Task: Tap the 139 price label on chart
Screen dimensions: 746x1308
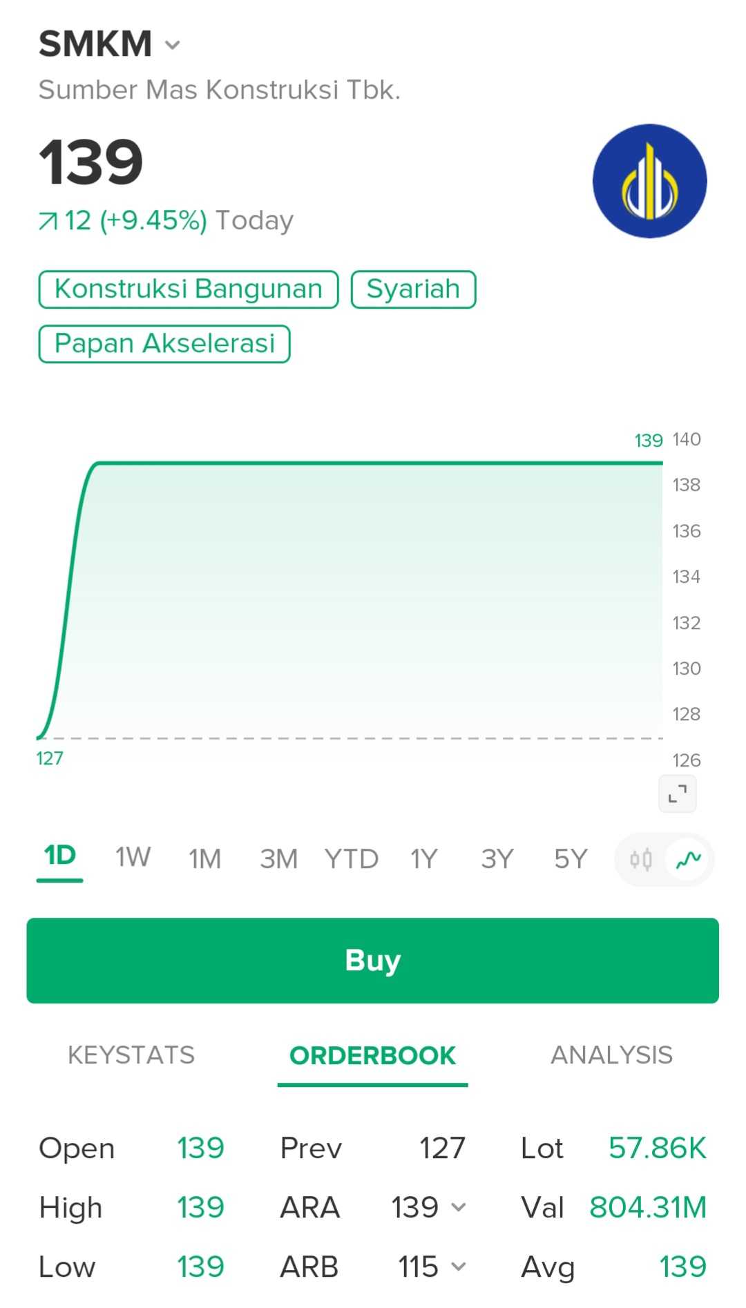Action: tap(648, 441)
